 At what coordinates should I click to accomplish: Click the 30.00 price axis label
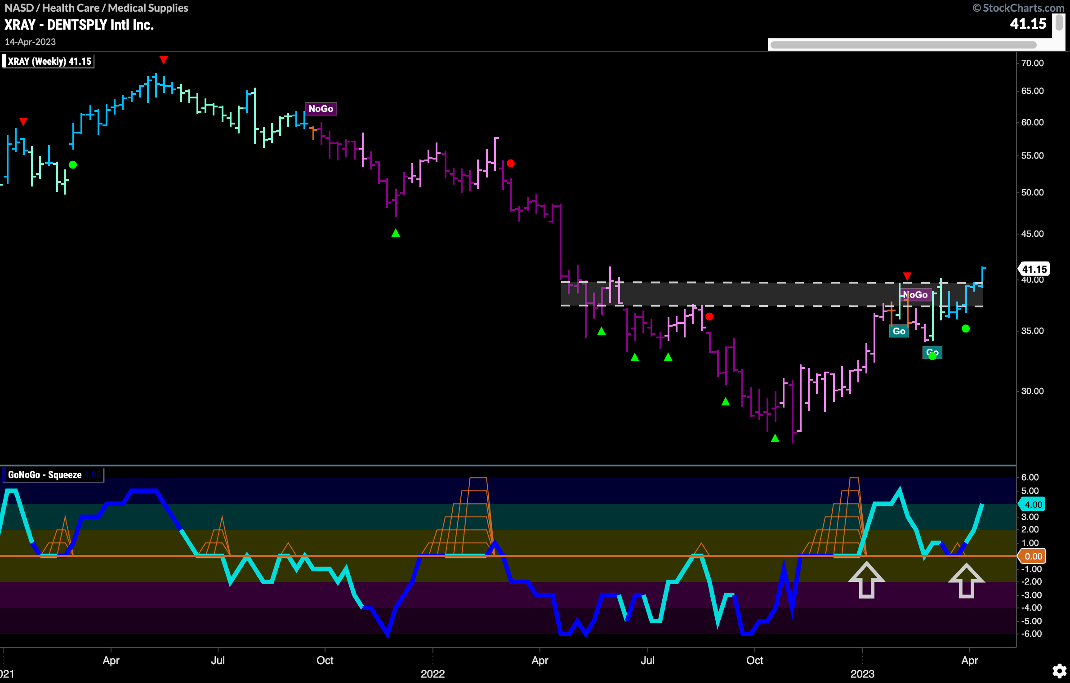pos(1032,391)
